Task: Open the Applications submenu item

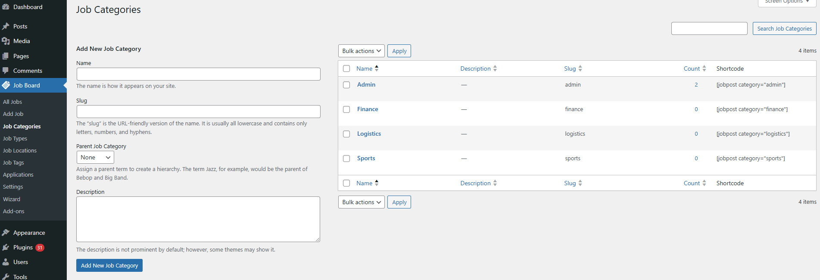Action: pos(18,174)
